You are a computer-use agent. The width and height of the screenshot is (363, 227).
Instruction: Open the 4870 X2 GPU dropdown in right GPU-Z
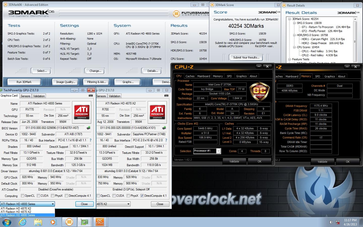pos(113,204)
